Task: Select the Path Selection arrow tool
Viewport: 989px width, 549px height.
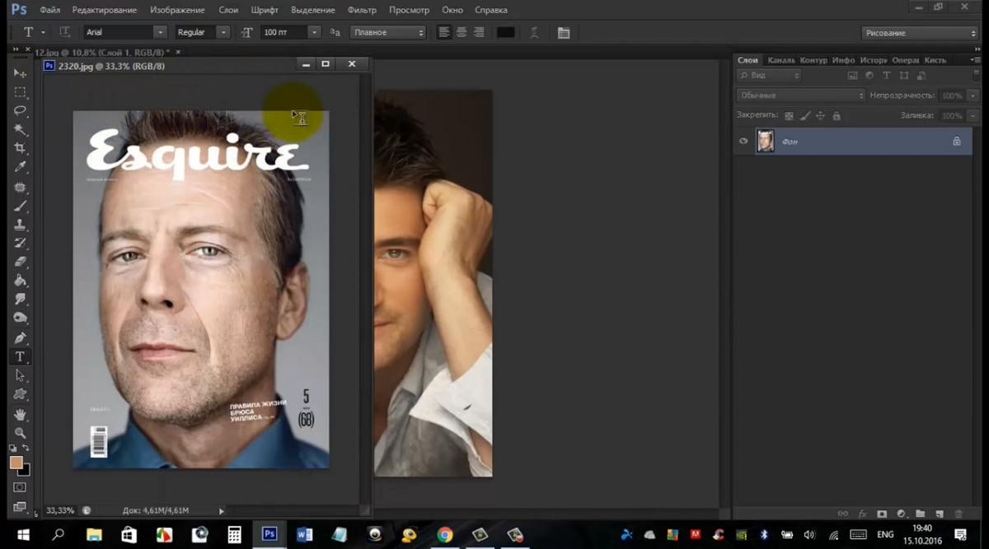Action: (21, 376)
